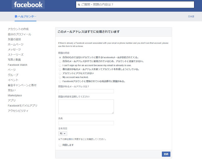Check the 同意します checkbox
Viewport: 202px width, 166px height.
[x=60, y=145]
